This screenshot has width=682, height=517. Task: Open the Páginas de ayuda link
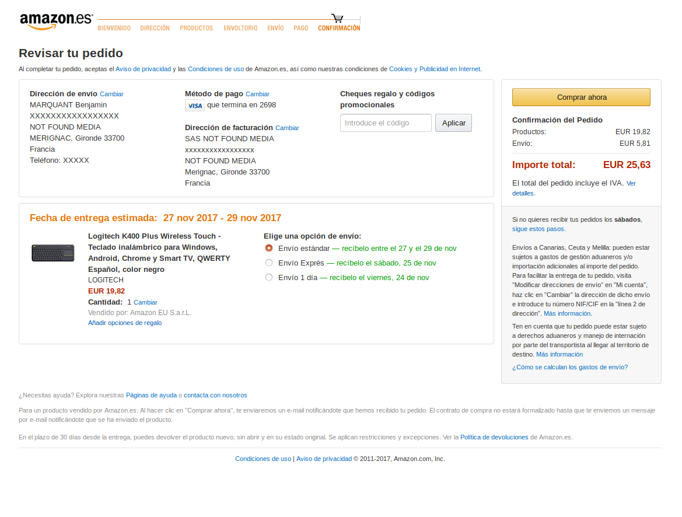151,395
